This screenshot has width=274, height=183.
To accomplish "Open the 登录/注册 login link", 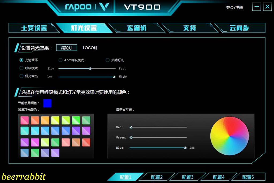I will pyautogui.click(x=234, y=8).
